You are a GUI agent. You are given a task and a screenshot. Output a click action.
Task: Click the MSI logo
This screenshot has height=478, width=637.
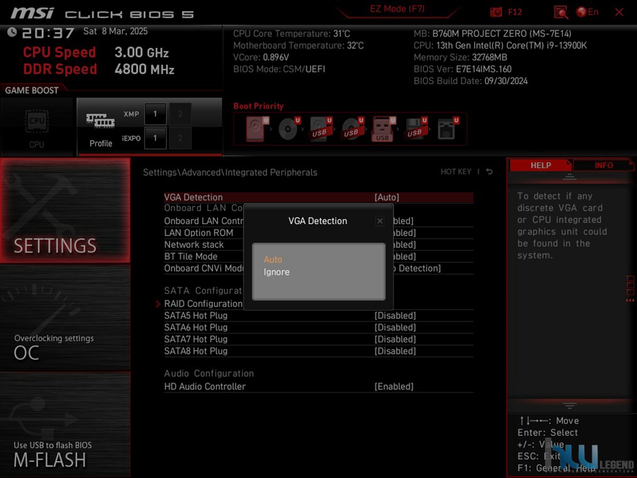pyautogui.click(x=31, y=13)
